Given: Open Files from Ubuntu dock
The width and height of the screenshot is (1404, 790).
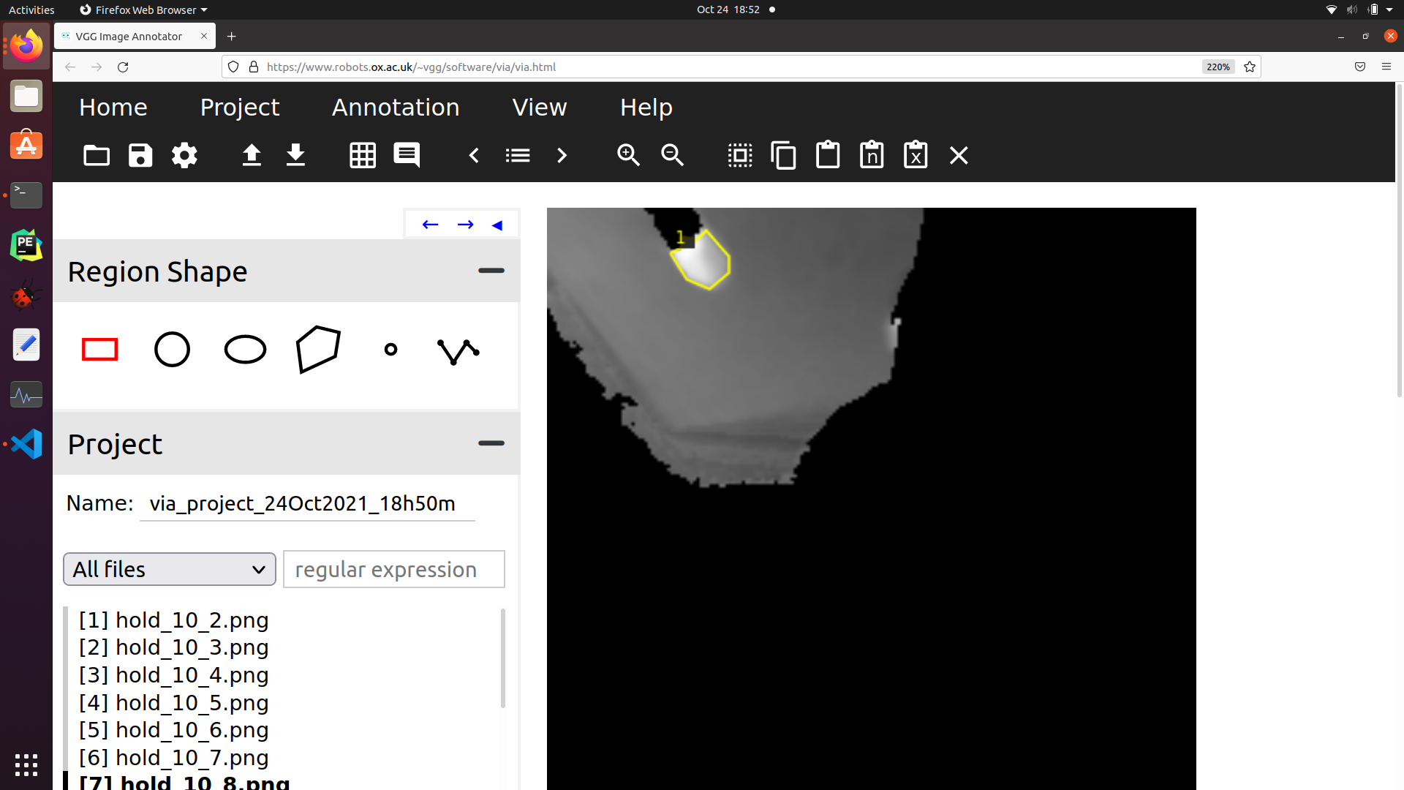Looking at the screenshot, I should point(26,96).
